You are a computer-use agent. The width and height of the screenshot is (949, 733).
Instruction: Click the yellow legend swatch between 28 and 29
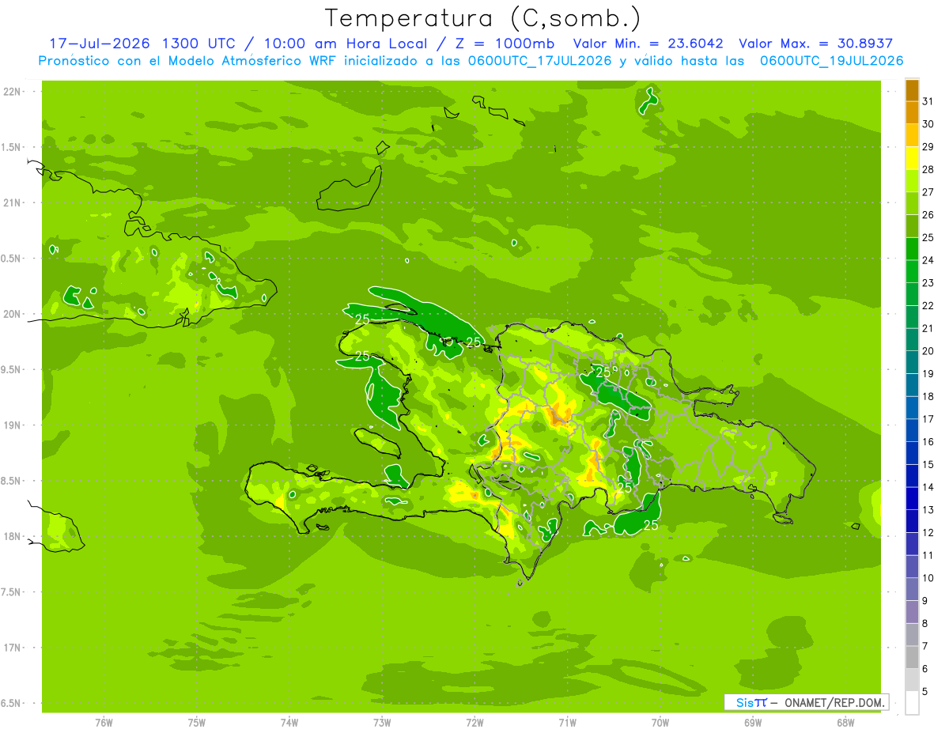click(x=912, y=157)
